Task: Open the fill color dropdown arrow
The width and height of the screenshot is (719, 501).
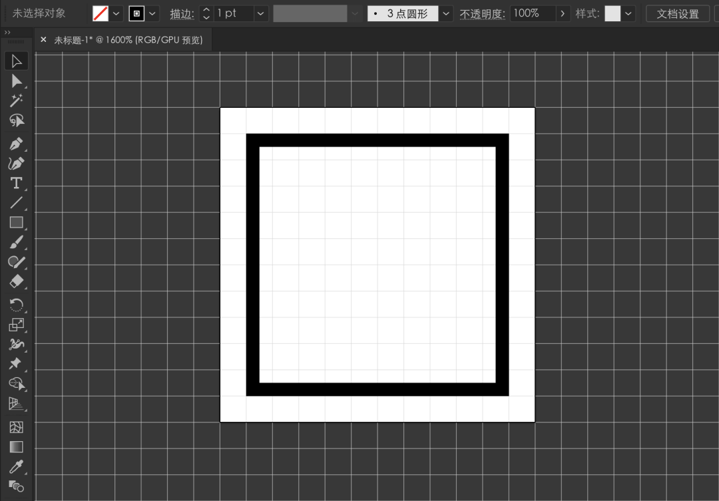Action: [x=116, y=14]
